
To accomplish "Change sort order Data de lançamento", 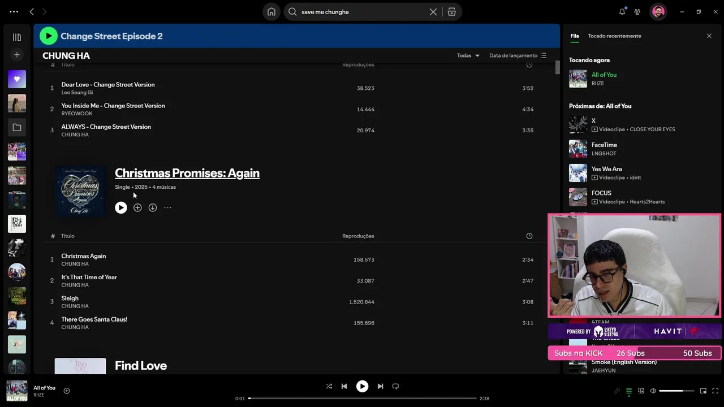I will point(518,55).
